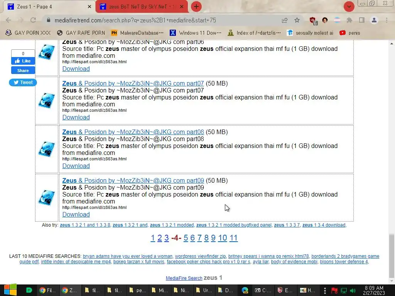Go to results page 10
Viewport: 395px width, 296px height.
(x=223, y=238)
